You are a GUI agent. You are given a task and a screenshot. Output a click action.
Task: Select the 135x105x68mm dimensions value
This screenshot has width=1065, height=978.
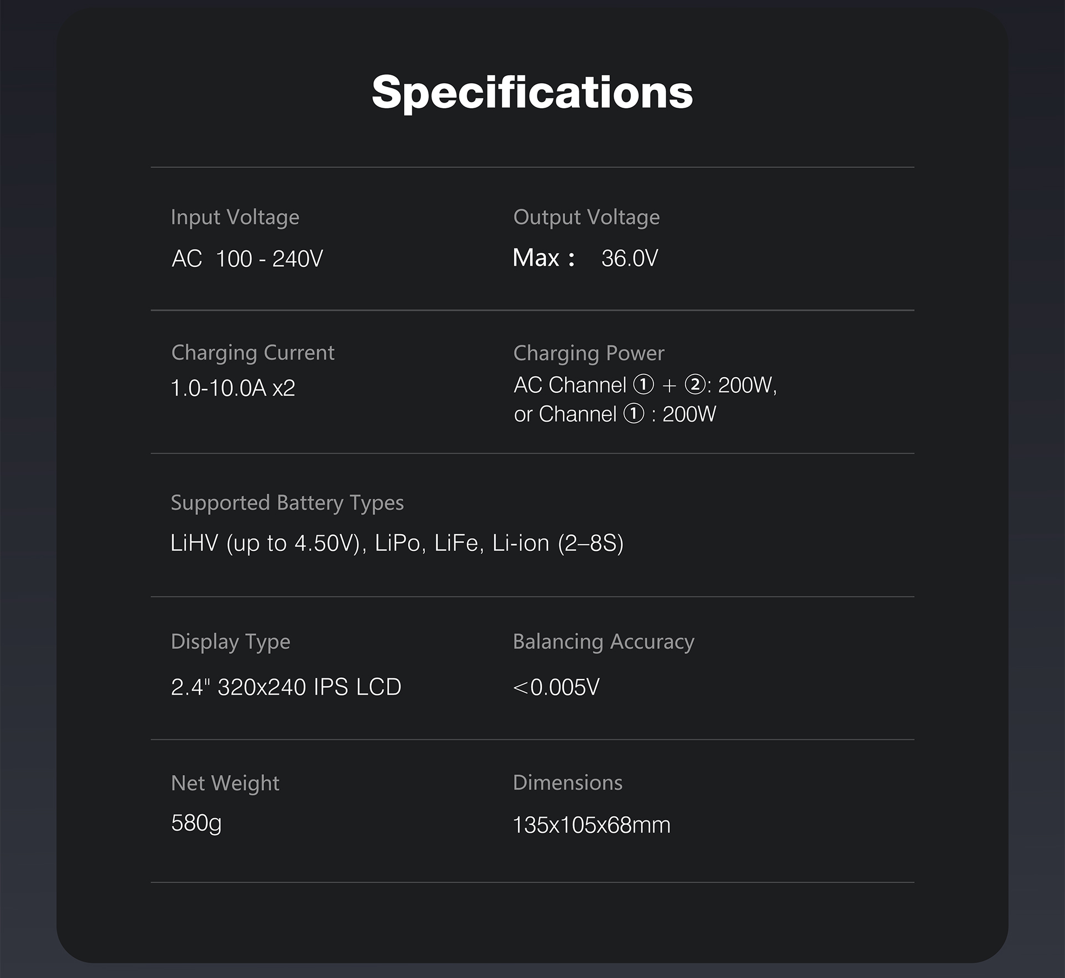coord(591,825)
